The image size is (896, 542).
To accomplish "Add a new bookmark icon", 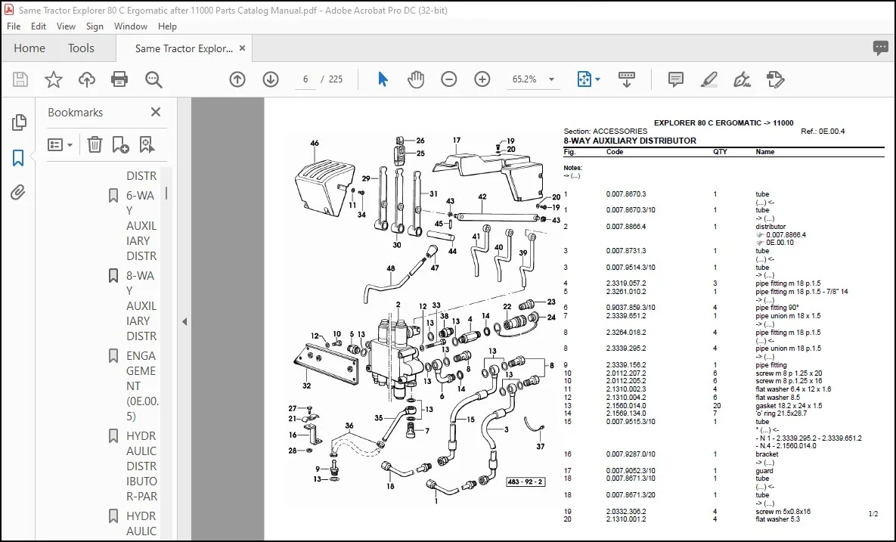I will 120,144.
